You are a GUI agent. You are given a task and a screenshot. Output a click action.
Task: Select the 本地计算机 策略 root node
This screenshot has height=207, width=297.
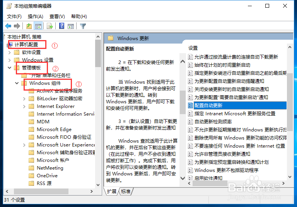pos(24,37)
